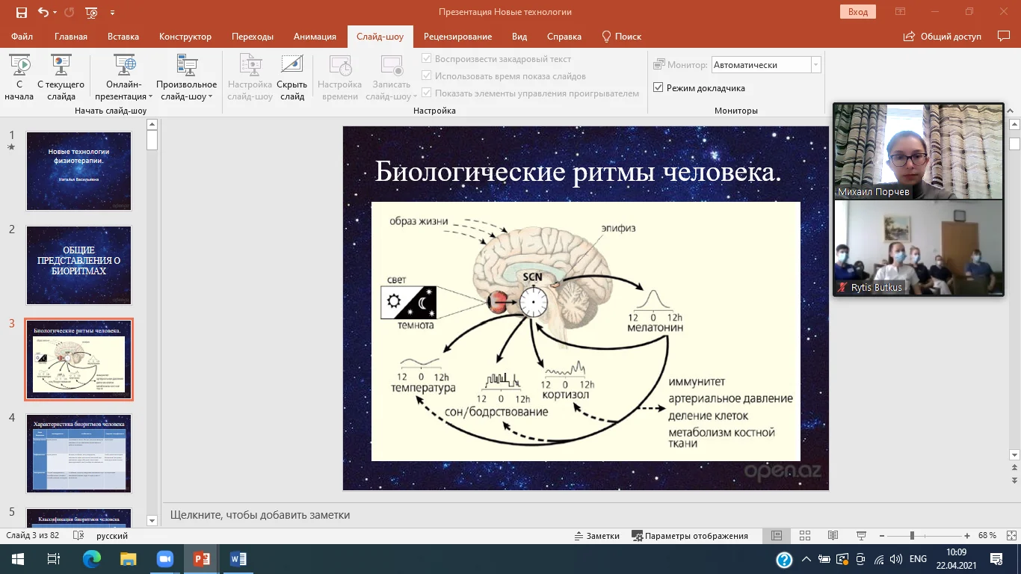The height and width of the screenshot is (574, 1021).
Task: Open the 'Монитор' combo box dropdown
Action: tap(815, 65)
